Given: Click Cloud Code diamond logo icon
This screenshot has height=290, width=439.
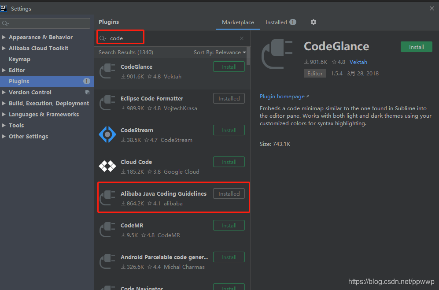Looking at the screenshot, I should (107, 166).
